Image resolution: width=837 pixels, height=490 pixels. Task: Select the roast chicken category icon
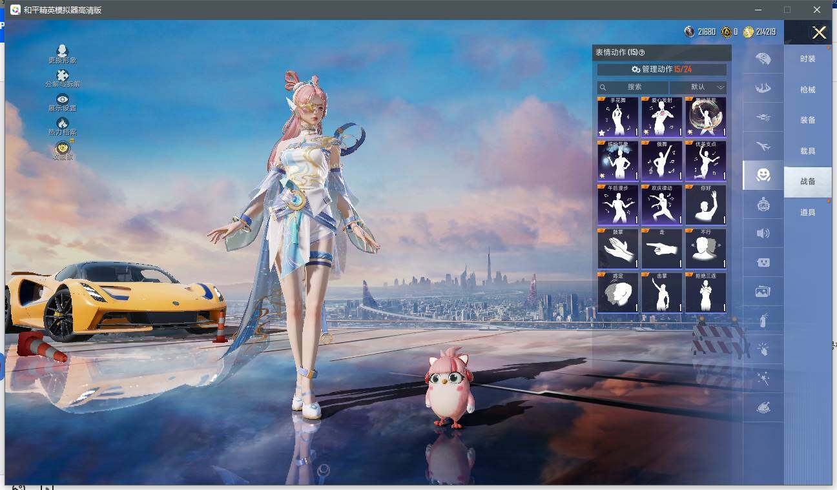763,408
